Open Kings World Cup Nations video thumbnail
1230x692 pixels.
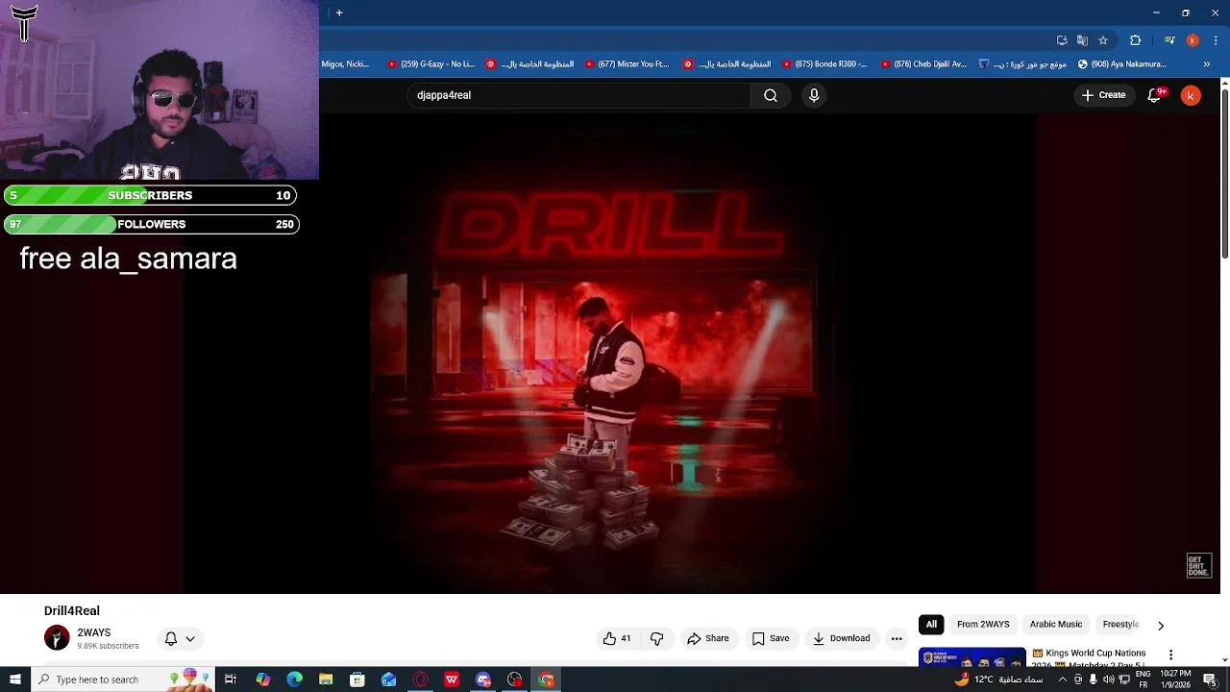[972, 658]
